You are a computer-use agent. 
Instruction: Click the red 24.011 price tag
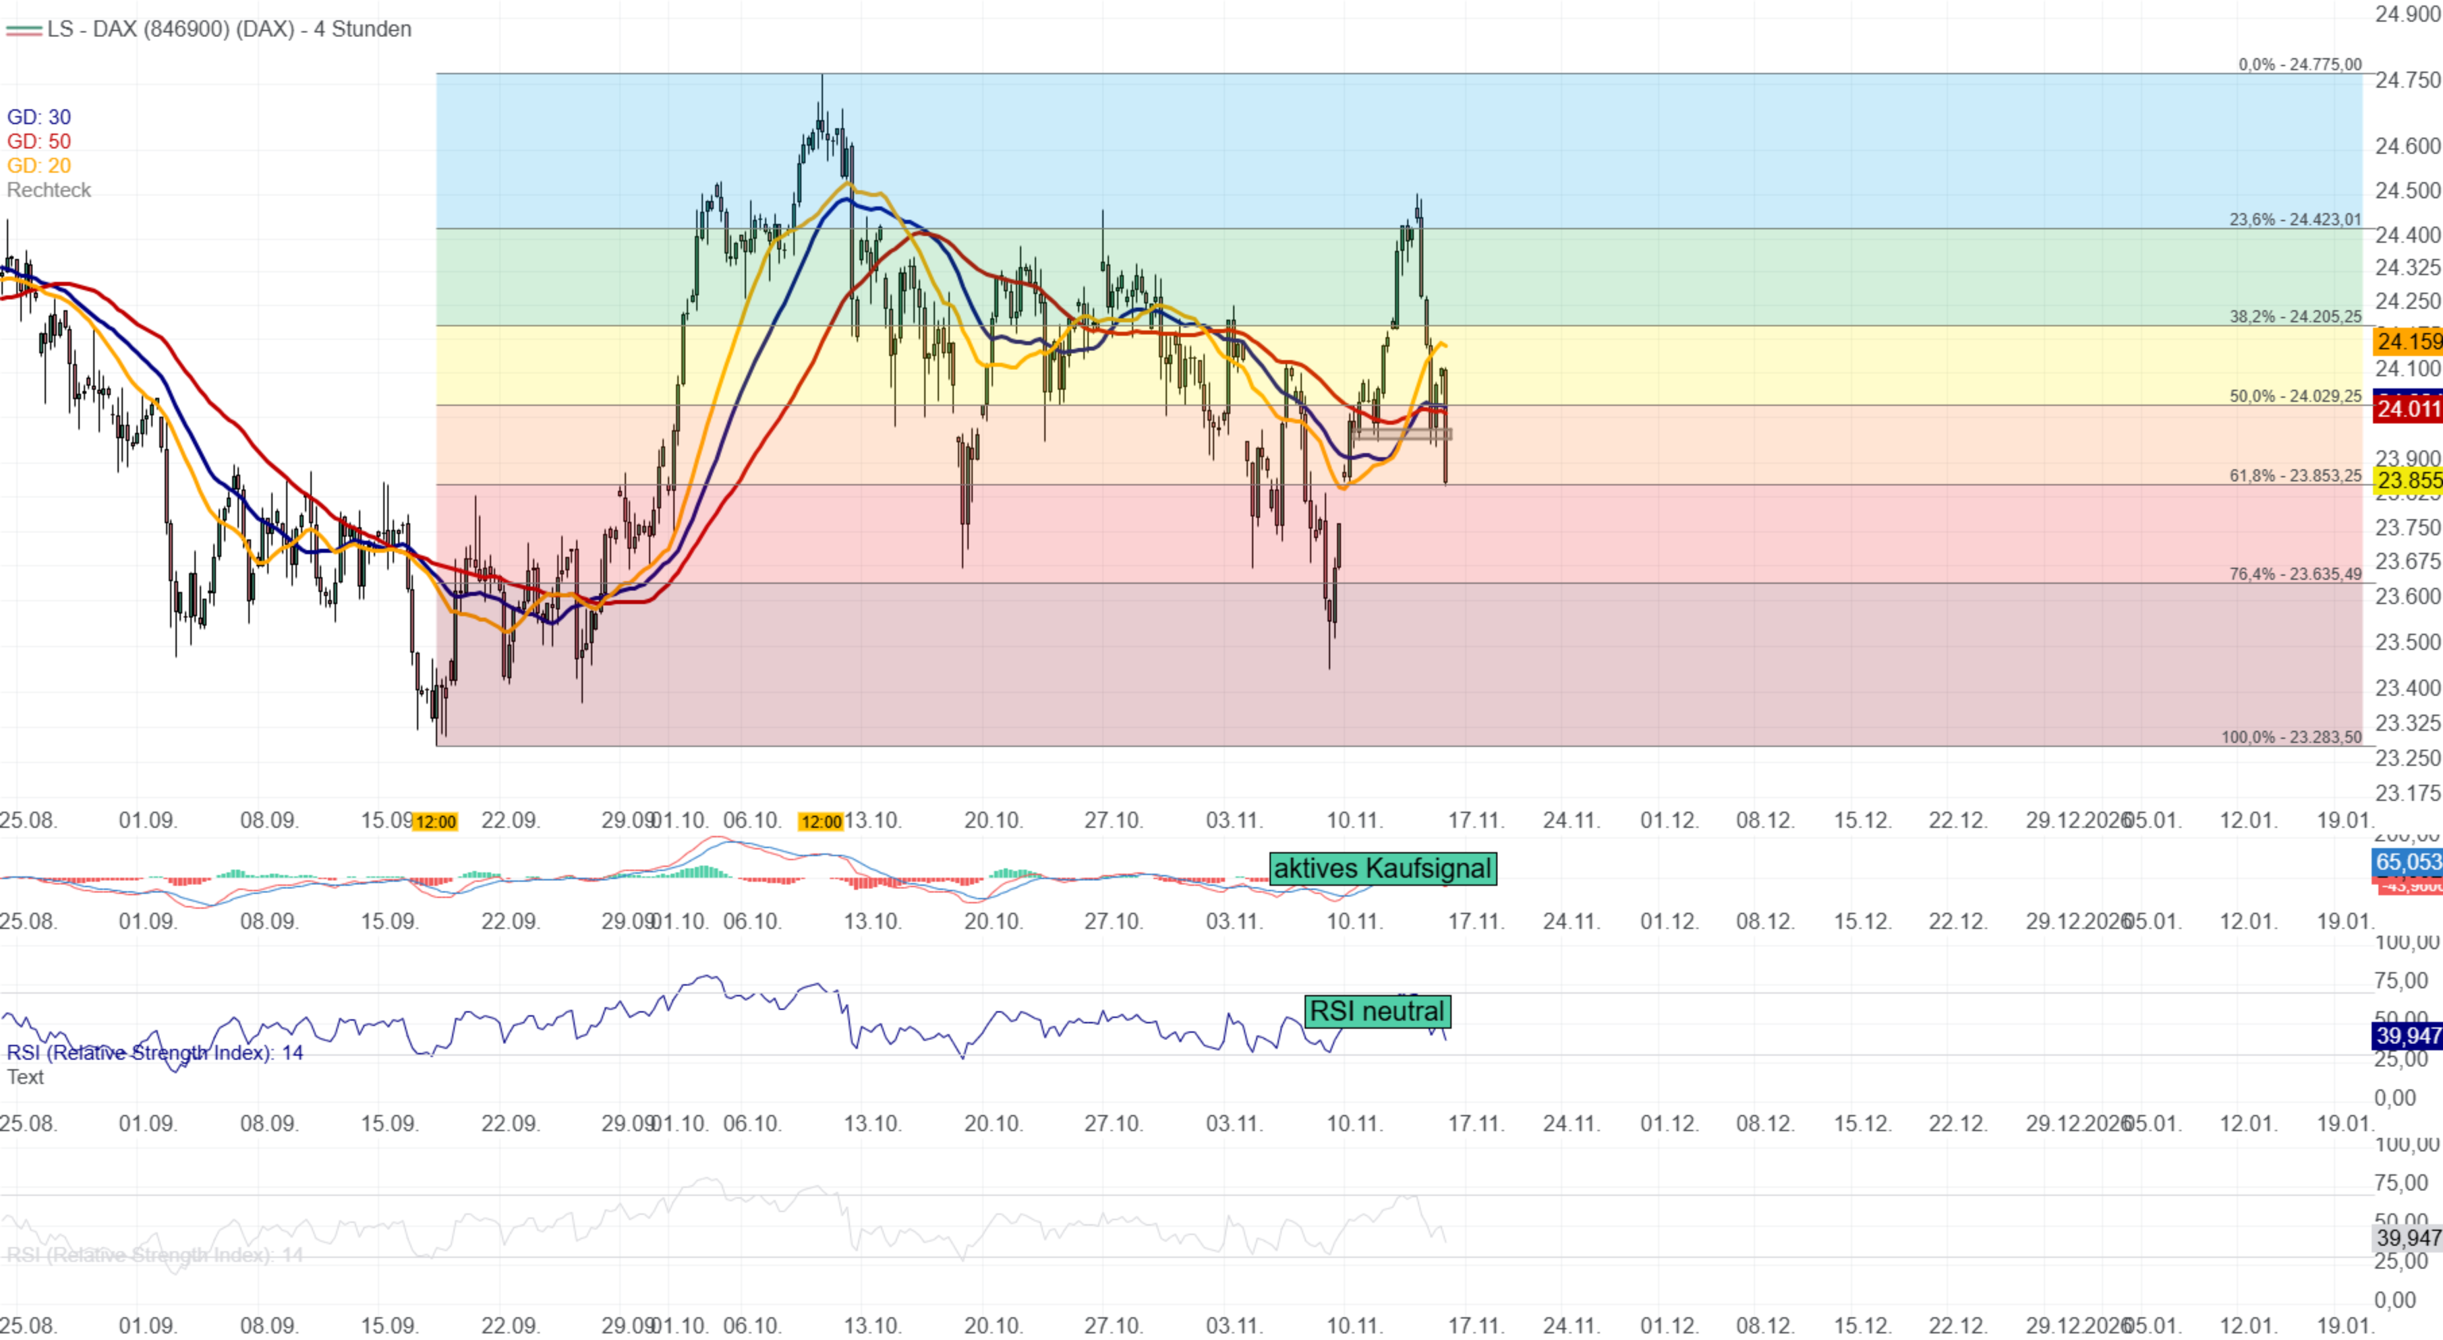pyautogui.click(x=2407, y=409)
